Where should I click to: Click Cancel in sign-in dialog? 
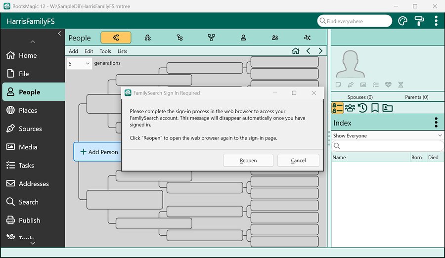click(x=298, y=160)
